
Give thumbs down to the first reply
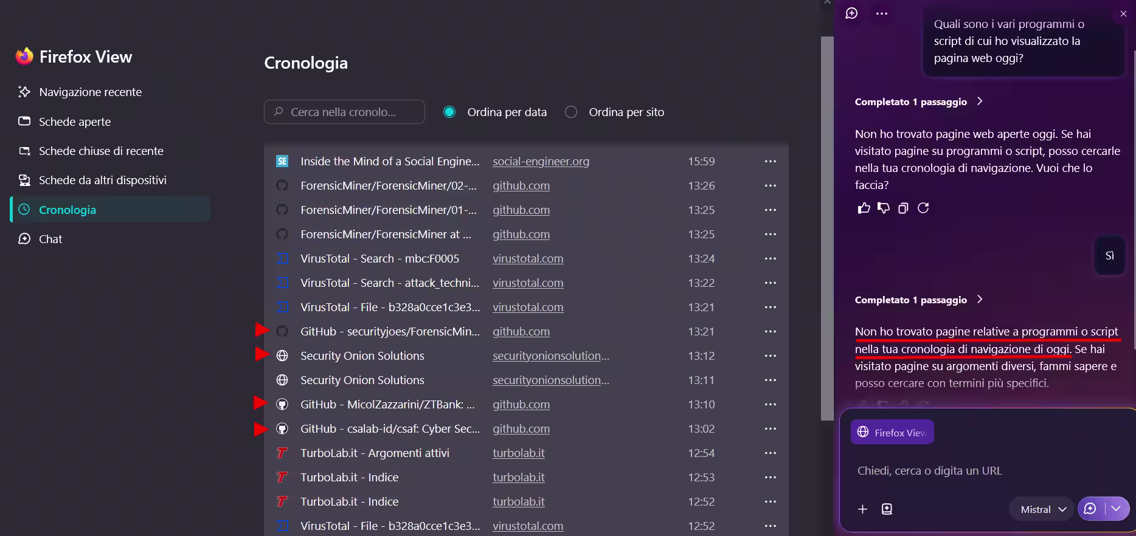coord(884,208)
